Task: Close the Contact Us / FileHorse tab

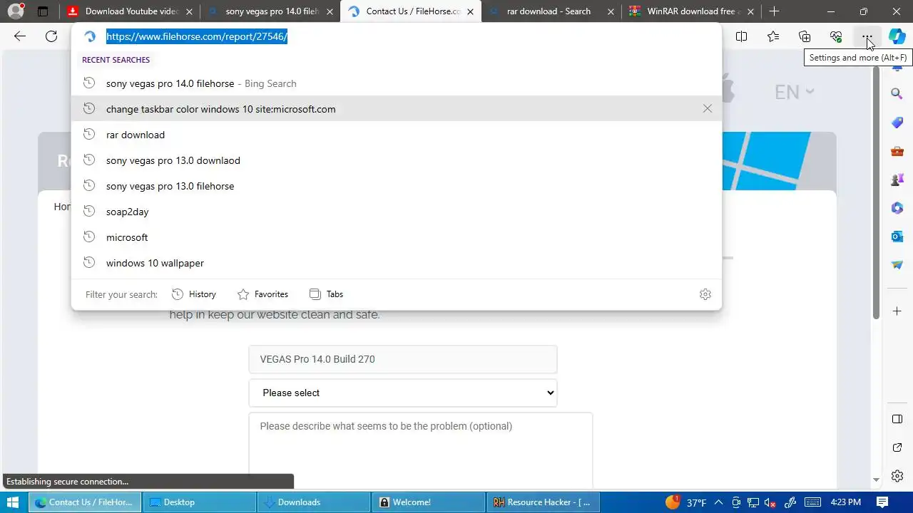Action: pyautogui.click(x=470, y=11)
